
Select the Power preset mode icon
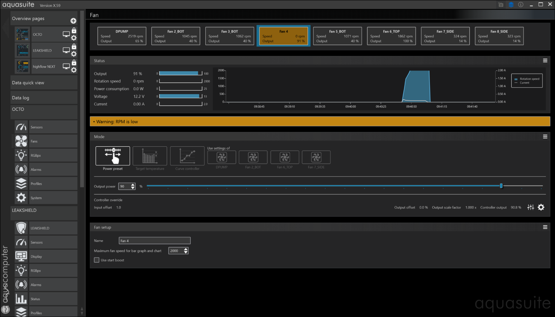(x=112, y=156)
